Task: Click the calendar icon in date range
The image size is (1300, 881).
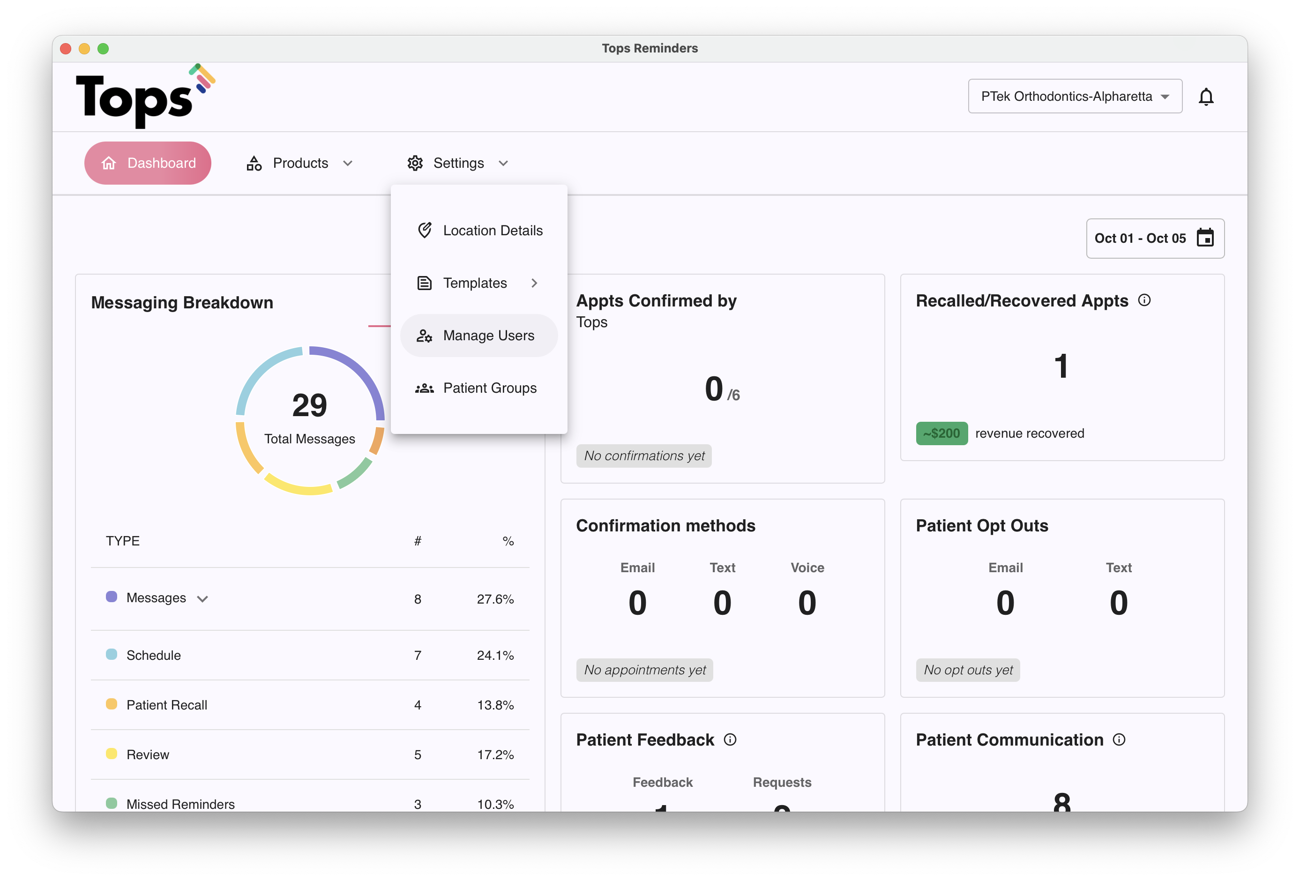Action: click(x=1204, y=238)
